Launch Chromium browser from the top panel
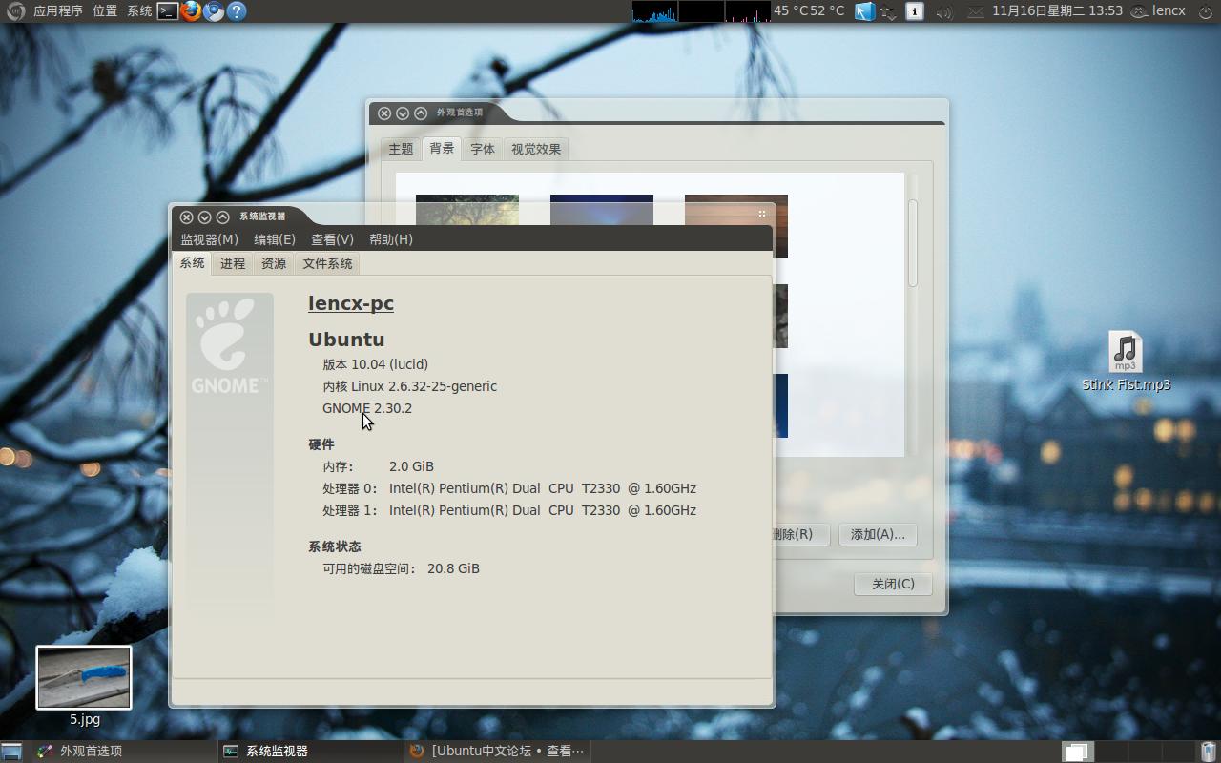 pyautogui.click(x=214, y=11)
